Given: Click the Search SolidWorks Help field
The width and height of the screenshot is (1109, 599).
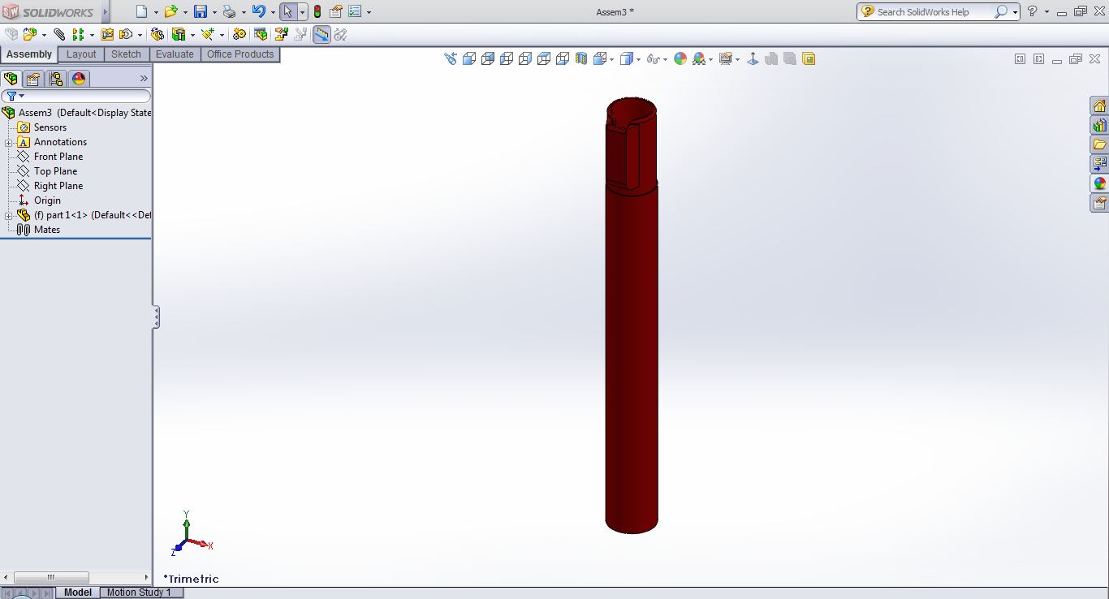Looking at the screenshot, I should [934, 12].
